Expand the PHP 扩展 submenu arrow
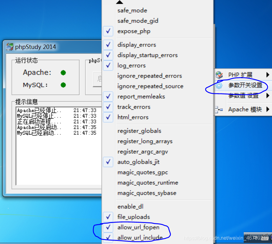The image size is (272, 244). coord(268,75)
